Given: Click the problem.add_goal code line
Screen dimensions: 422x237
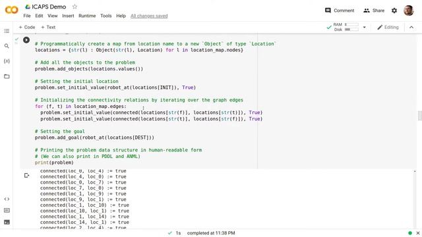Looking at the screenshot, I should click(94, 138).
